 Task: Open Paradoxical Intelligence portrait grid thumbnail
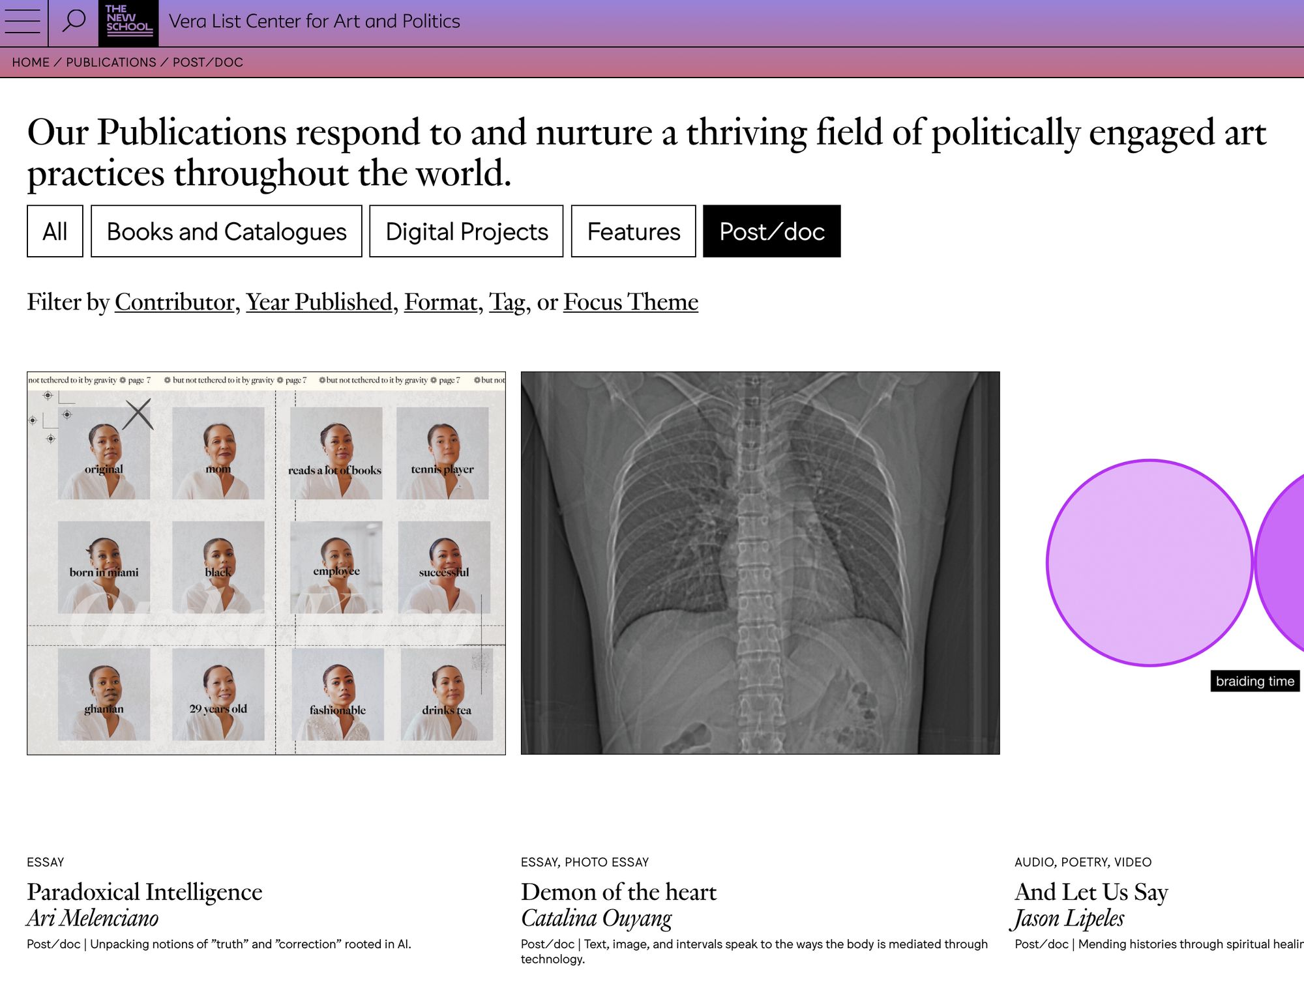266,563
